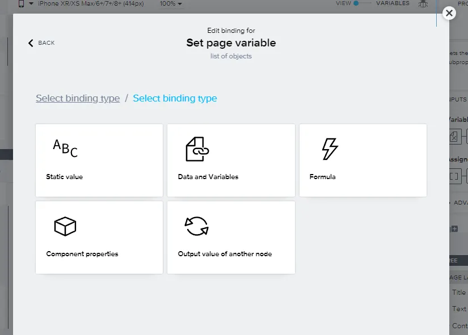Open the iPhone XR/XS Max device dropdown
This screenshot has height=335, width=468.
pos(90,4)
